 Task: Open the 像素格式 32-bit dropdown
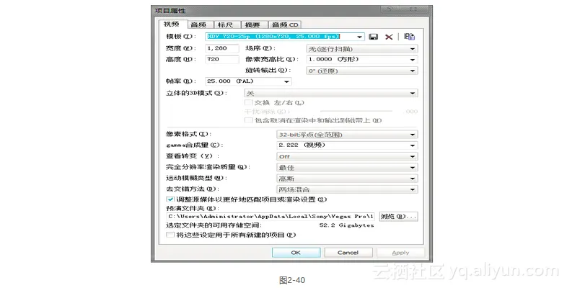coord(347,135)
